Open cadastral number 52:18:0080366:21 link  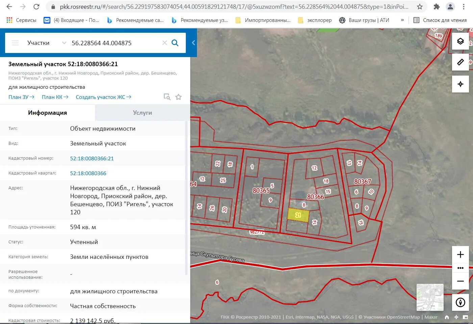92,158
